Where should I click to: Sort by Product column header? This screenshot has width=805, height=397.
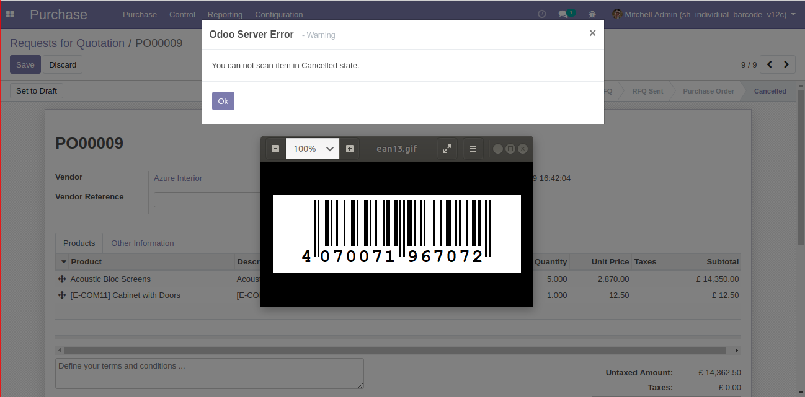point(86,262)
